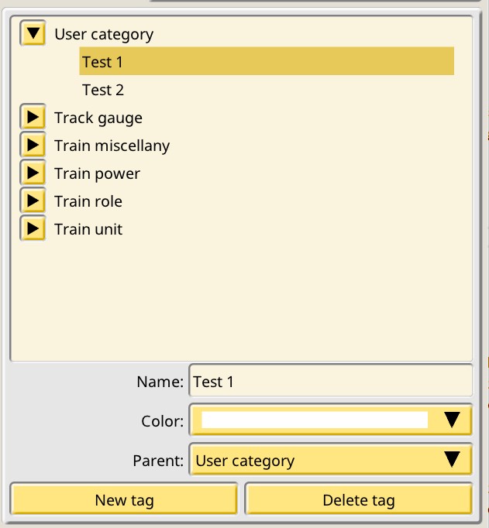
Task: Click into the Name text field
Action: (331, 381)
